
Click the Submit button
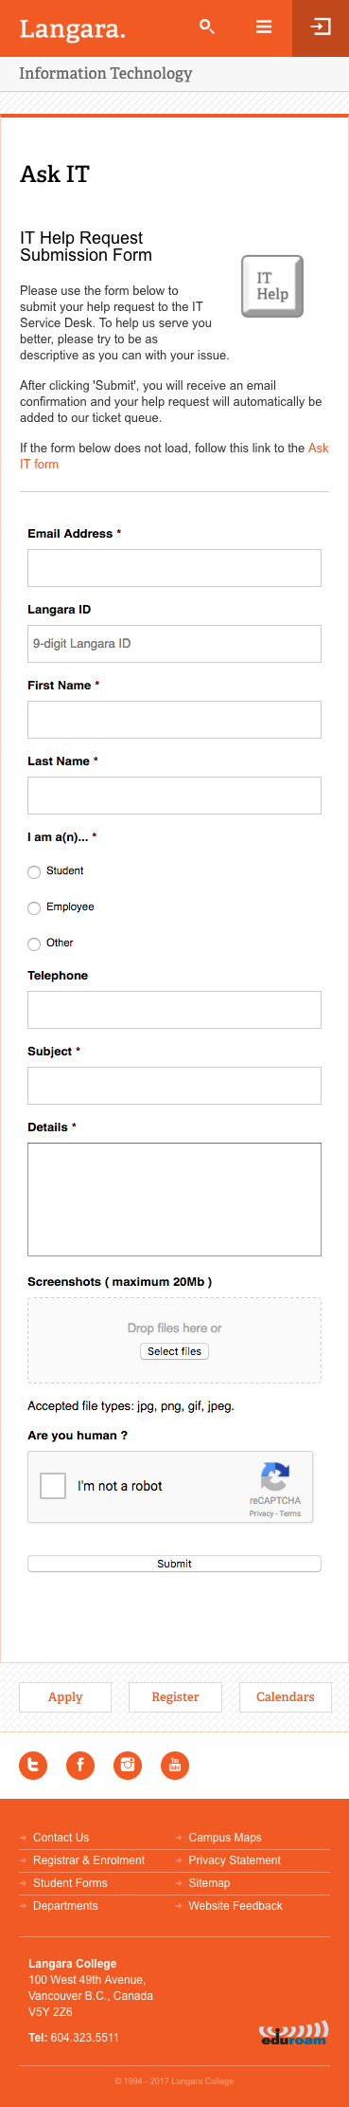coord(174,1563)
